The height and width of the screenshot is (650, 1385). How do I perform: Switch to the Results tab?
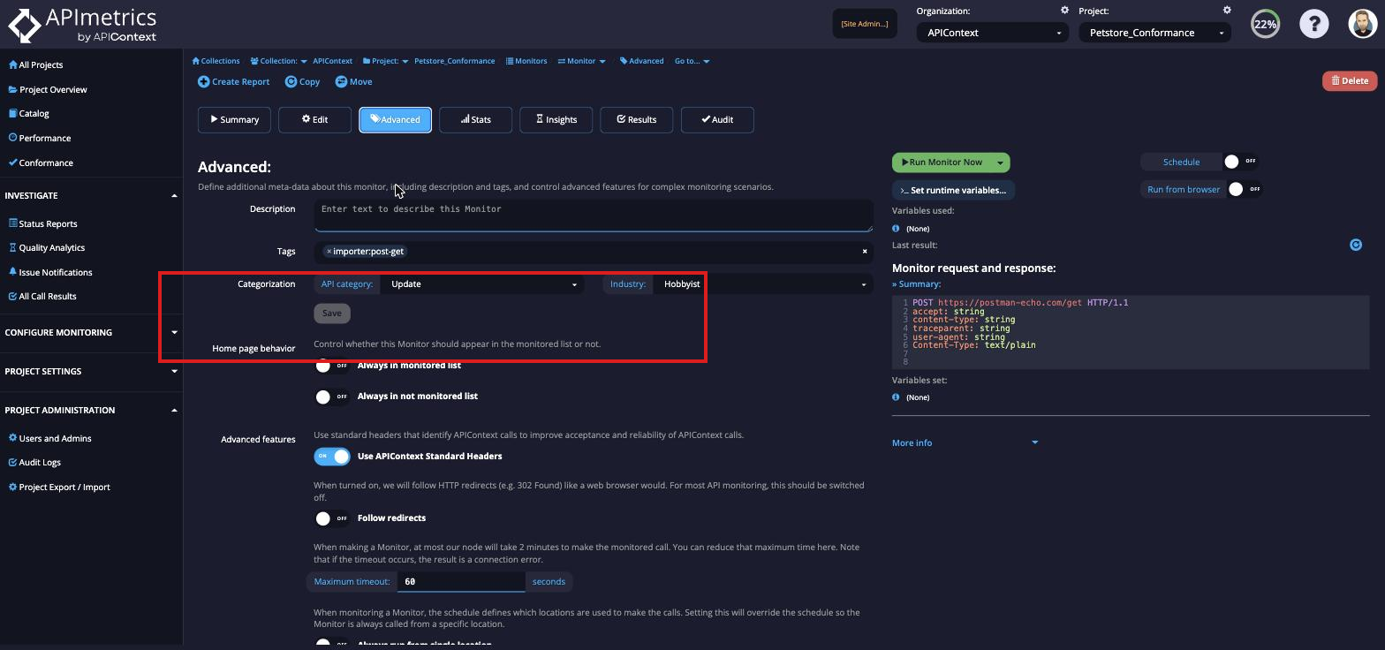[x=636, y=119]
